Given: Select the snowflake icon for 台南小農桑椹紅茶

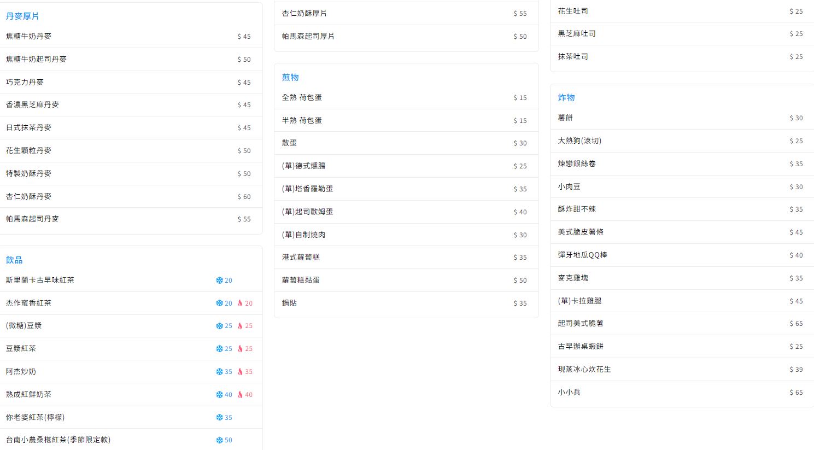Looking at the screenshot, I should (x=219, y=440).
